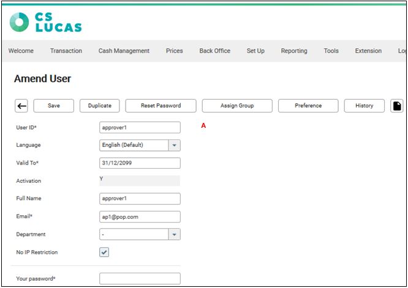Open the Cash Management menu
Screen dimensions: 408x288
click(124, 51)
